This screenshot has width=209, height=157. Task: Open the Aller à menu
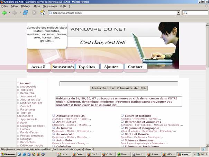tap(37, 6)
